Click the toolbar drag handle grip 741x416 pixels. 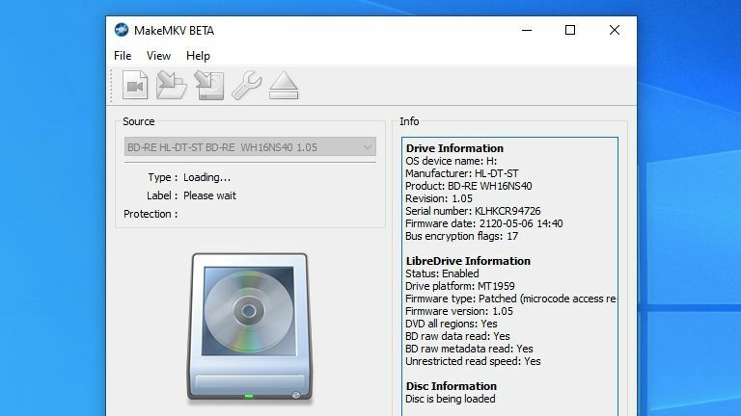(x=112, y=86)
